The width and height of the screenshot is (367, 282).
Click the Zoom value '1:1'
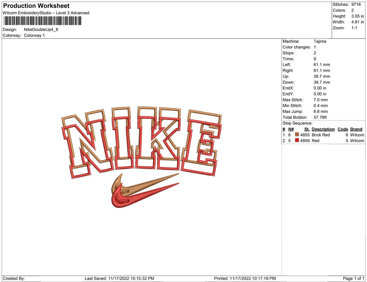[354, 28]
